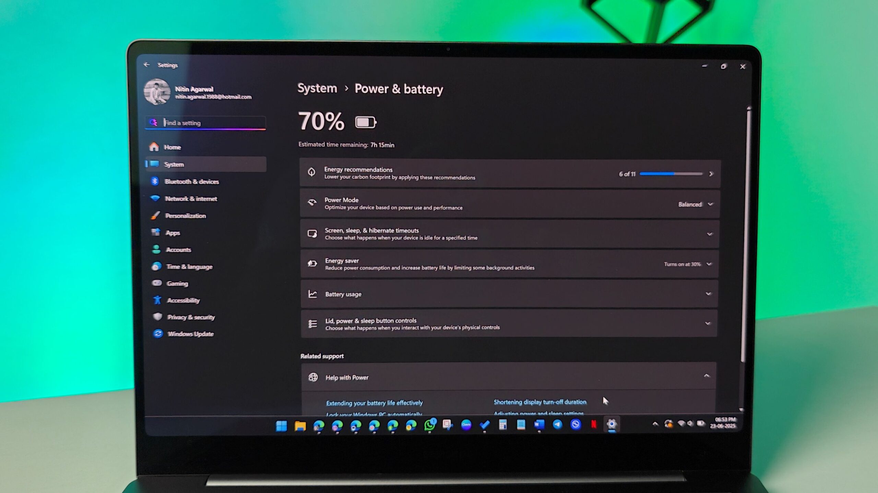
Task: Click the scrollbar down arrow
Action: click(x=741, y=410)
